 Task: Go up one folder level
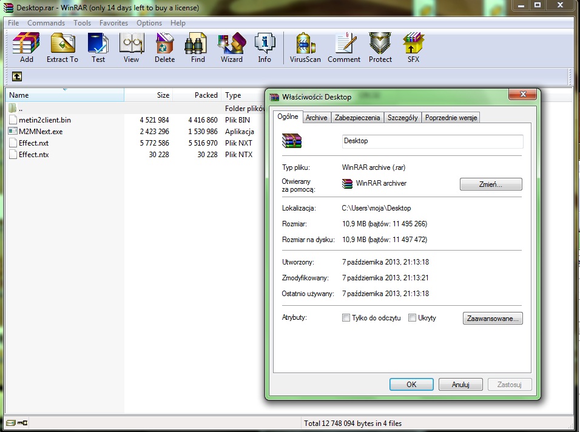tap(16, 76)
